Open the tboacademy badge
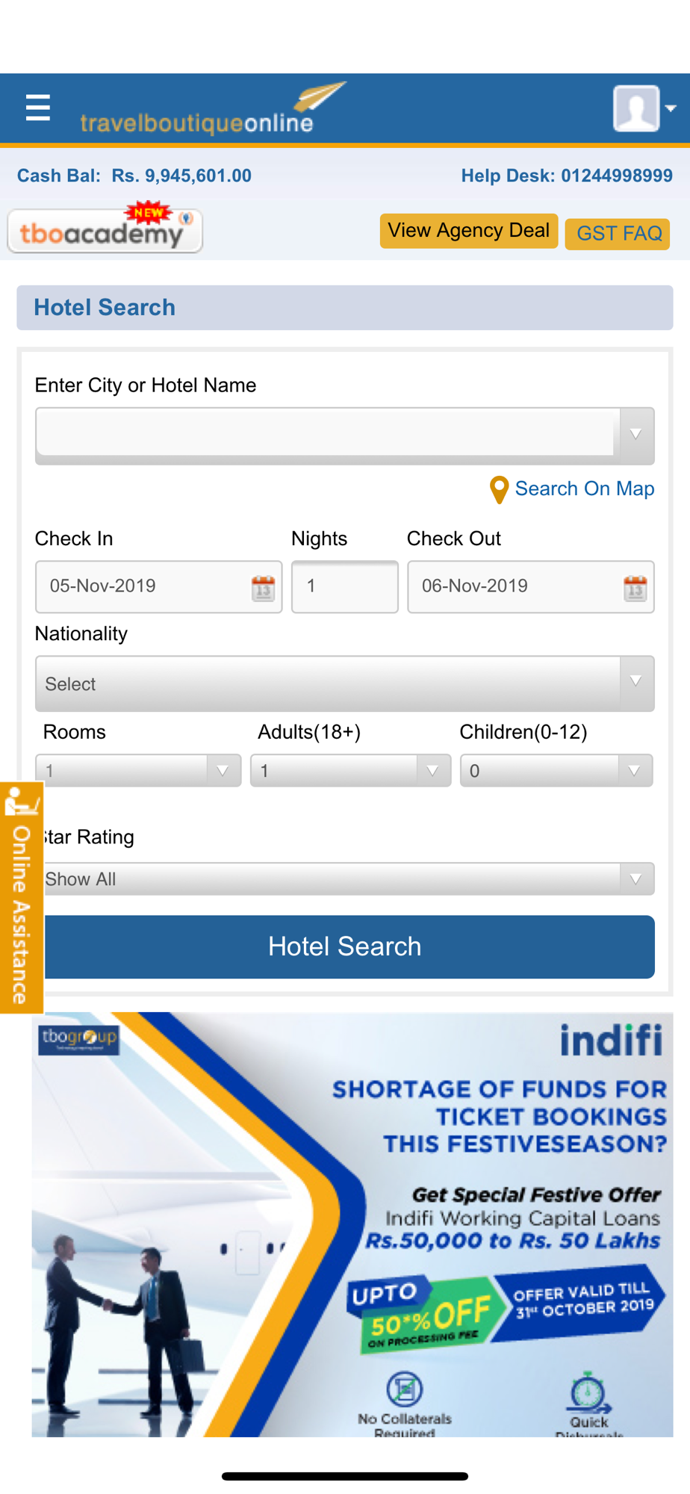This screenshot has width=690, height=1494. [x=105, y=229]
